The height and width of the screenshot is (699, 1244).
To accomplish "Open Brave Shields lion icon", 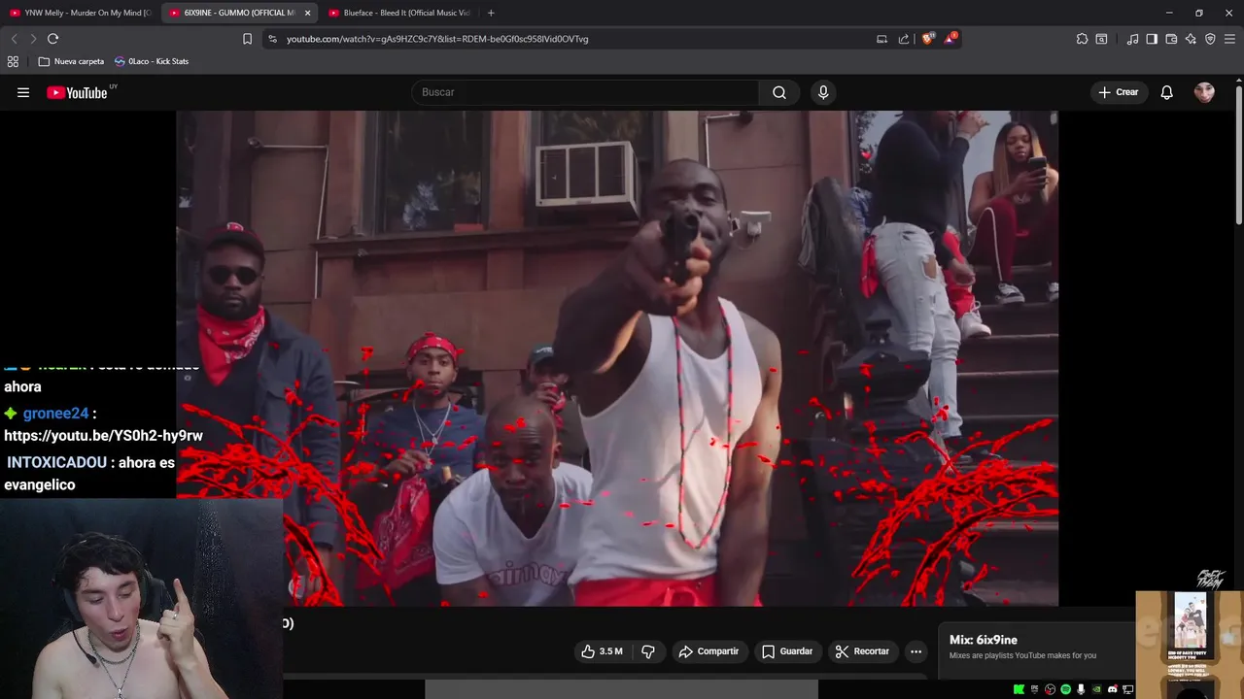I will [x=927, y=39].
